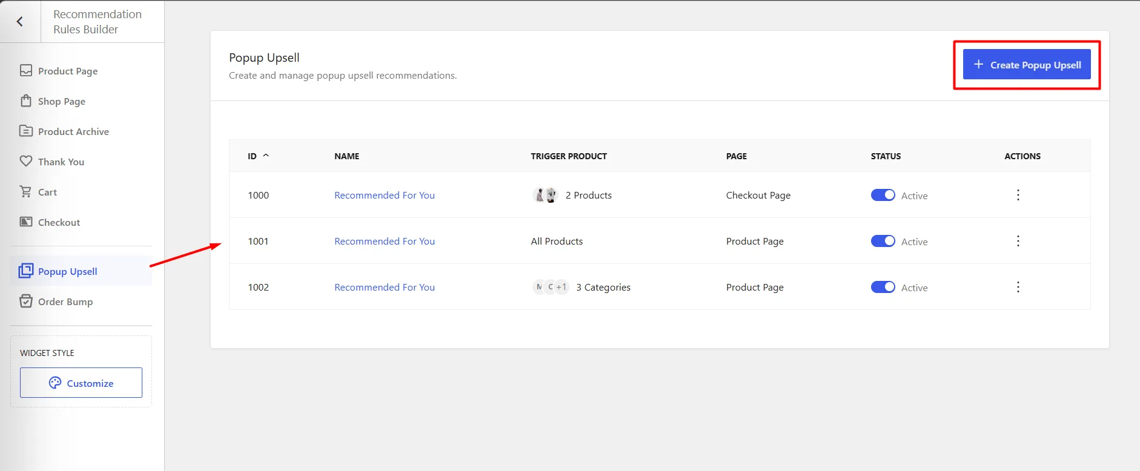The image size is (1140, 471).
Task: Click the 3 Categories text in row 1002
Action: click(x=603, y=287)
